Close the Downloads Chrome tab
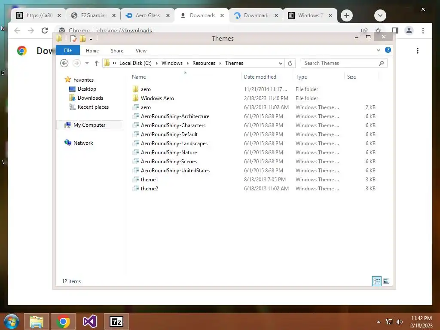440x330 pixels. coord(222,15)
